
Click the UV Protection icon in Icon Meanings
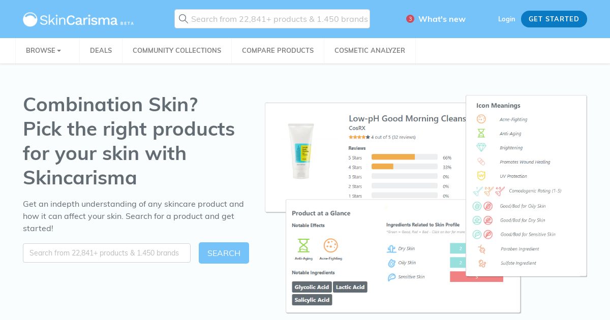click(481, 176)
